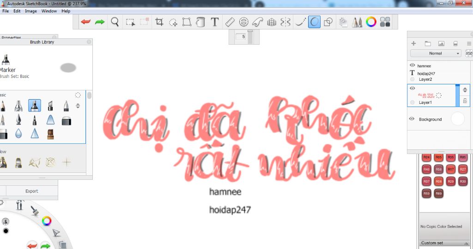Screen dimensions: 473x249
Task: Enable the French Curve tool
Action: (x=257, y=22)
